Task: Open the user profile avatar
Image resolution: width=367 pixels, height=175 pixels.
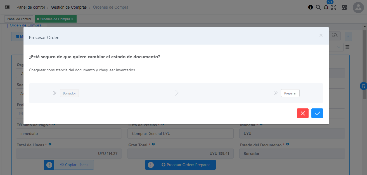Action: pos(358,8)
